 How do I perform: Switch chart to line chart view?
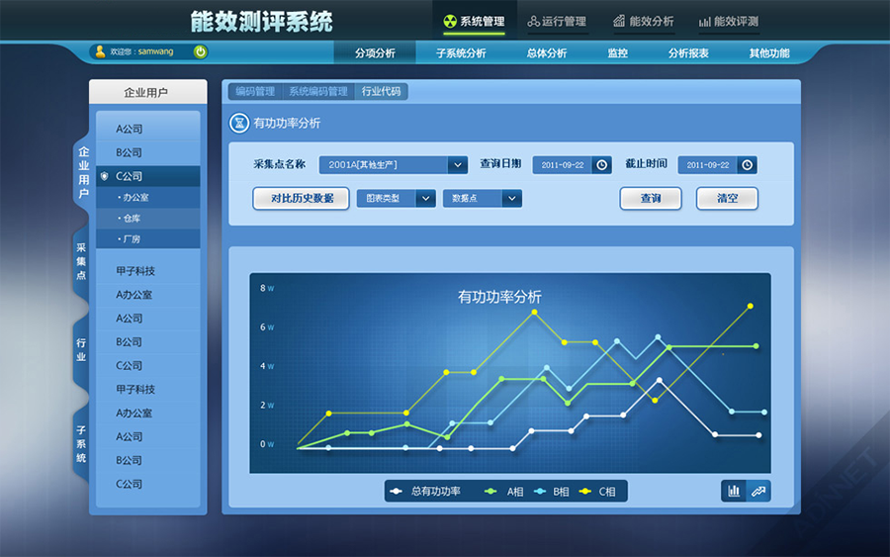pyautogui.click(x=758, y=491)
